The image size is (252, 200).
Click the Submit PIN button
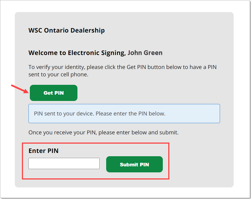134,164
